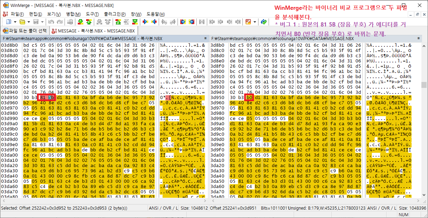Click the New document toolbar icon
The width and height of the screenshot is (428, 218).
coord(9,22)
